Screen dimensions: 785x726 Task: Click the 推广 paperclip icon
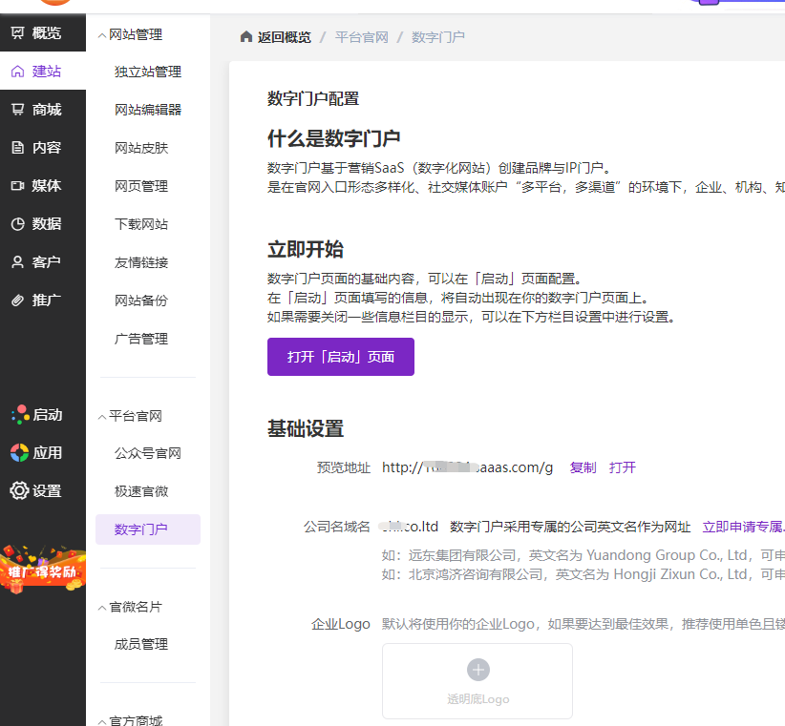[18, 301]
